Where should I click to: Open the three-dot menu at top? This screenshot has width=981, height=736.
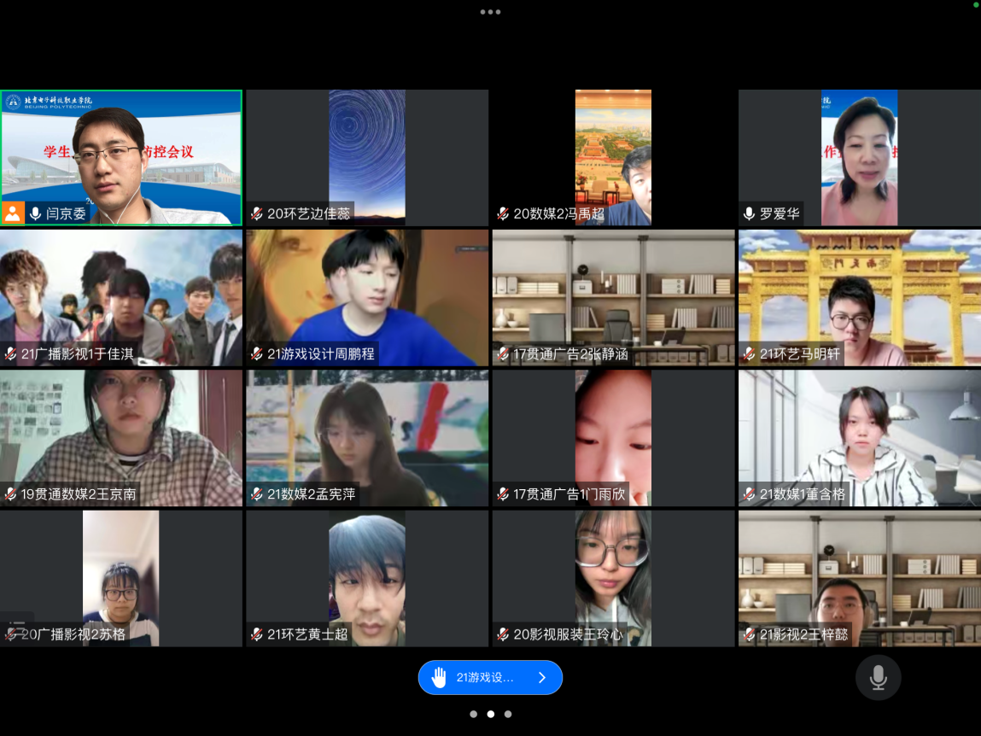pos(490,12)
